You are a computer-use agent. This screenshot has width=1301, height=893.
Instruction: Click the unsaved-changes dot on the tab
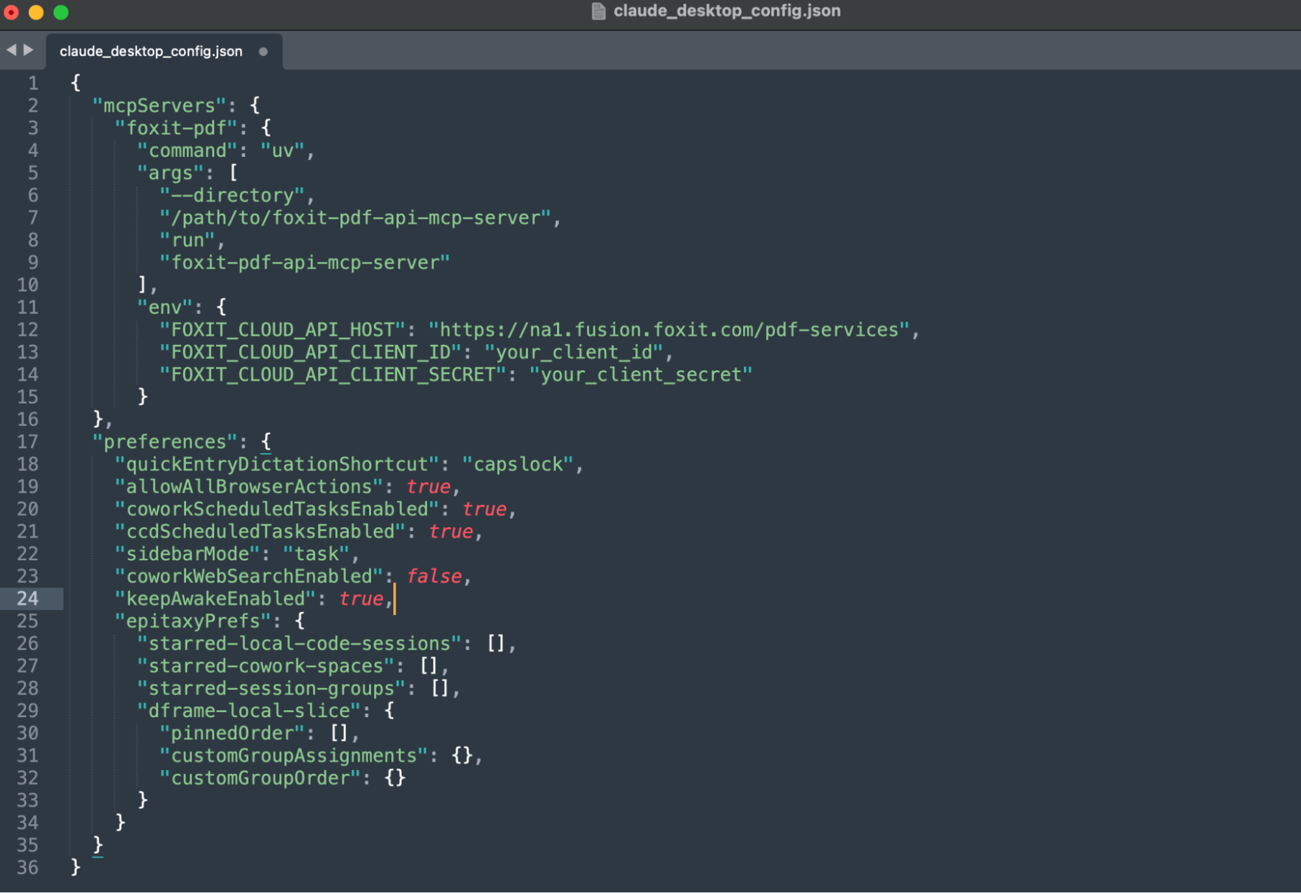(263, 51)
